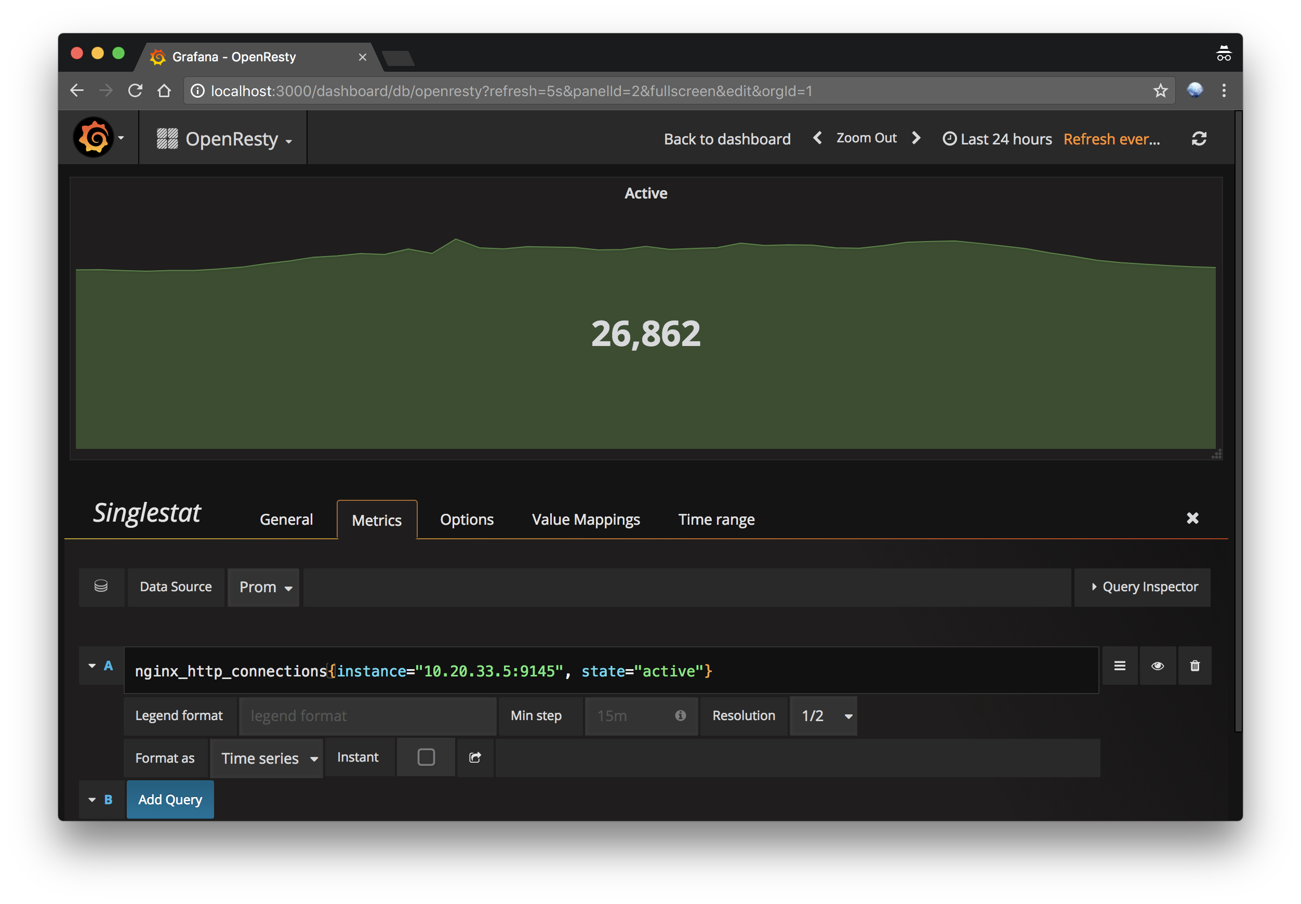The image size is (1301, 904).
Task: Open the Value Mappings tab
Action: point(586,519)
